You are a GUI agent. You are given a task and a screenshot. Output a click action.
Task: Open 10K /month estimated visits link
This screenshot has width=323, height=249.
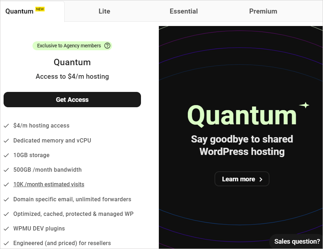click(x=49, y=184)
